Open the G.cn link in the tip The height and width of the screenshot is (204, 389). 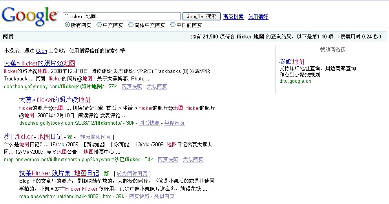(42, 51)
